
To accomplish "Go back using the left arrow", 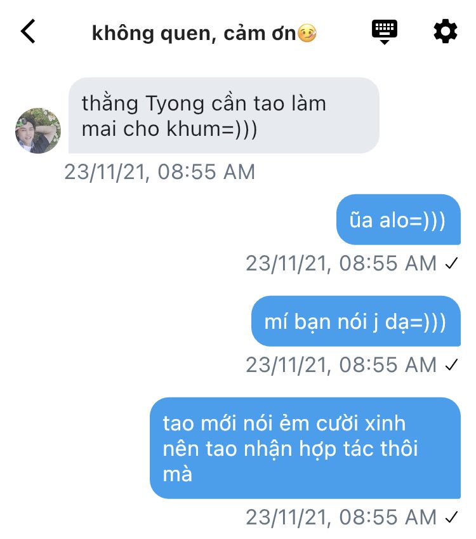I will [x=28, y=32].
